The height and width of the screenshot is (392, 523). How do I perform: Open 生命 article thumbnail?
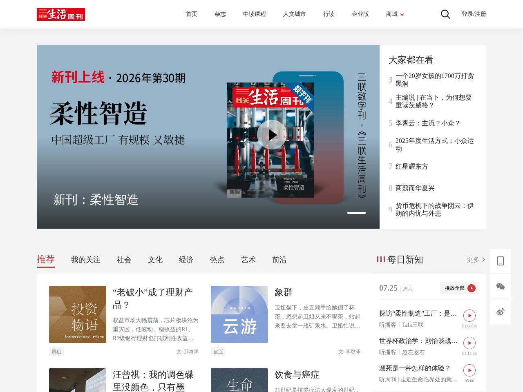(x=239, y=381)
